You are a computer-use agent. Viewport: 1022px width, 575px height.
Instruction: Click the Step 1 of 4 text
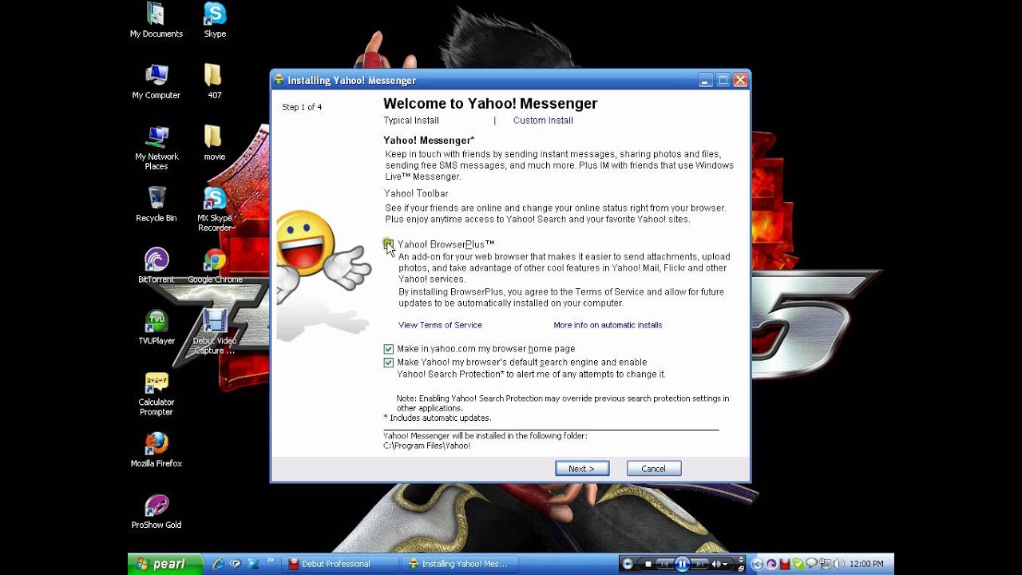point(302,107)
